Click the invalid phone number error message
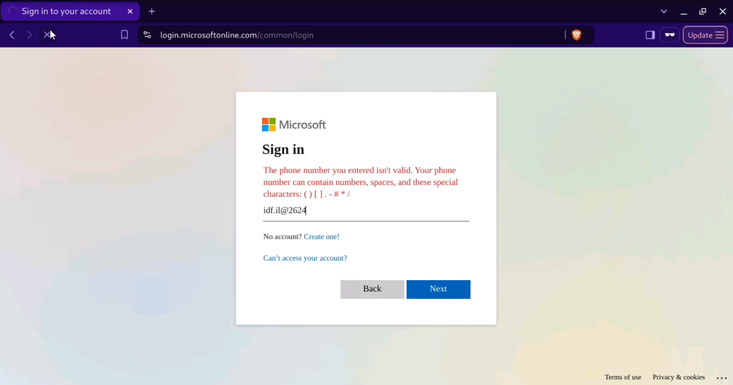 [x=361, y=182]
